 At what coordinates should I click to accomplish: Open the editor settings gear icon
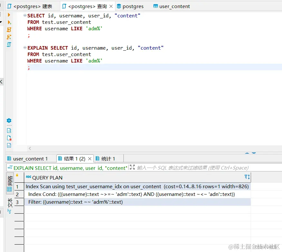point(9,120)
